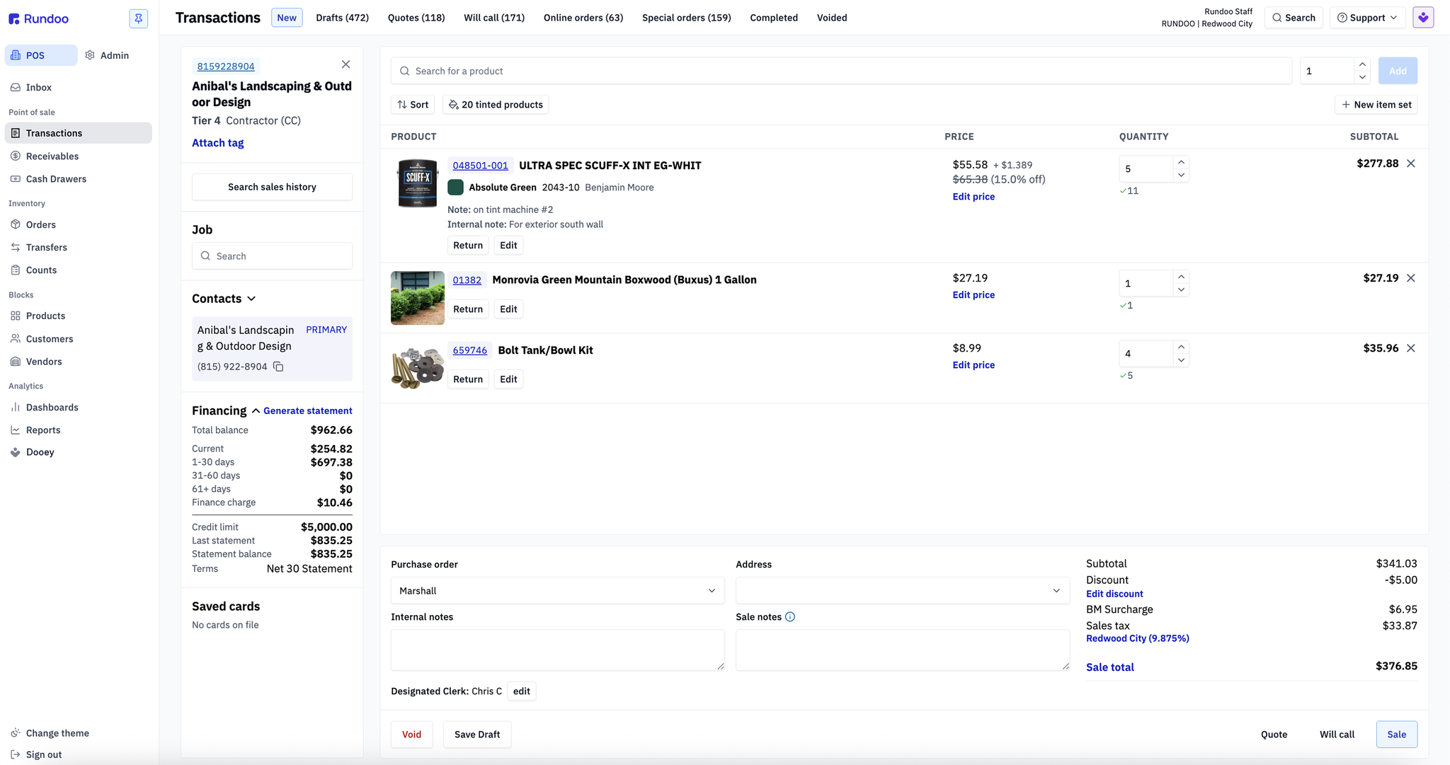Viewport: 1450px width, 765px height.
Task: Complete as Sale
Action: (x=1397, y=735)
